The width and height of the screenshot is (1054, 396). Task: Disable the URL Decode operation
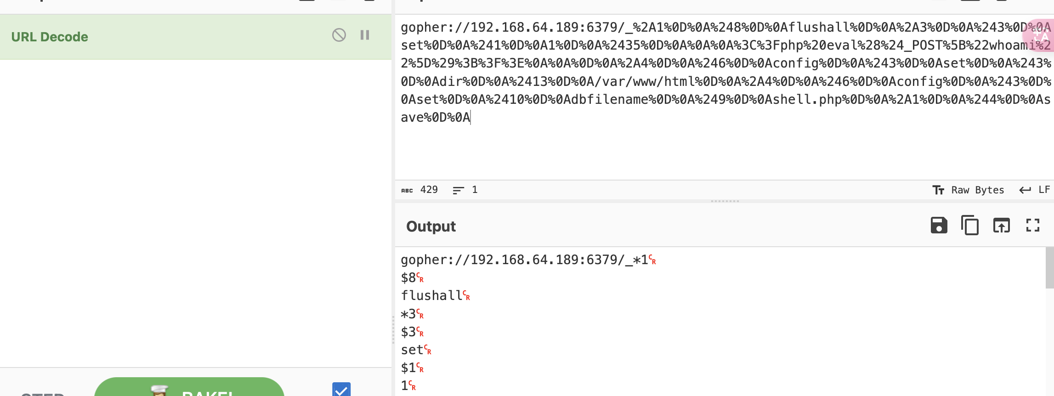339,35
